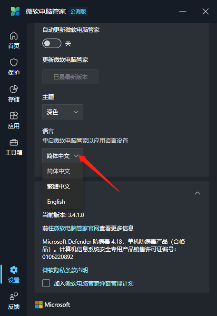Collapse the 简体中文 language dropdown

click(x=63, y=156)
